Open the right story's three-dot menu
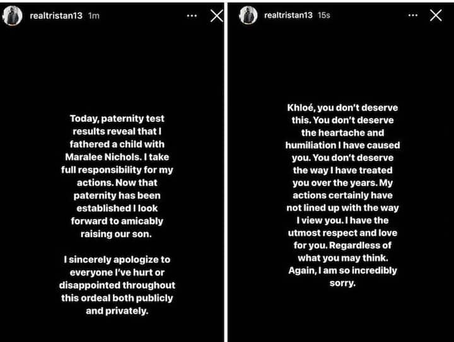Screen dimensions: 454x342 [x=413, y=15]
